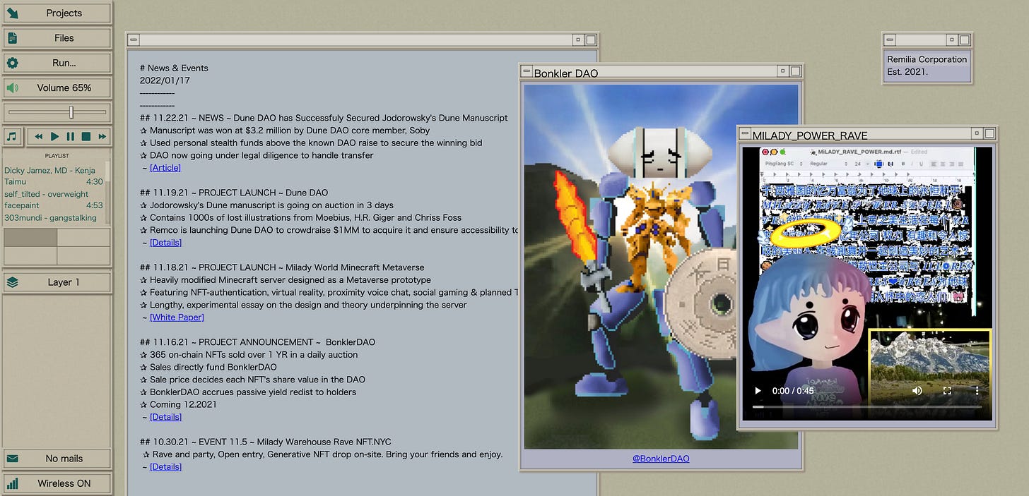Click the Remilia Corporation Est. 2021. text
Screen dimensions: 1029x496
[x=927, y=66]
